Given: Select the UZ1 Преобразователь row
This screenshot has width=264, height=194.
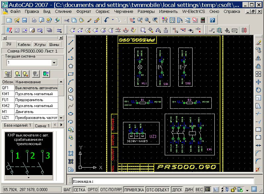Looking at the screenshot, I should (30, 118).
